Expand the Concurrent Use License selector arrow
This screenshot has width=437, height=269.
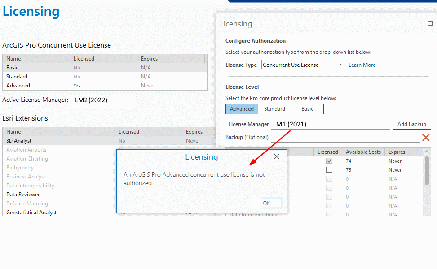[x=340, y=64]
